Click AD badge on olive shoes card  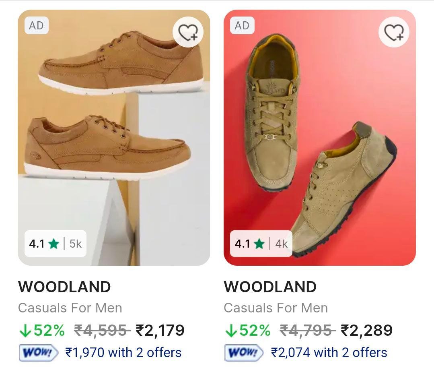click(242, 26)
